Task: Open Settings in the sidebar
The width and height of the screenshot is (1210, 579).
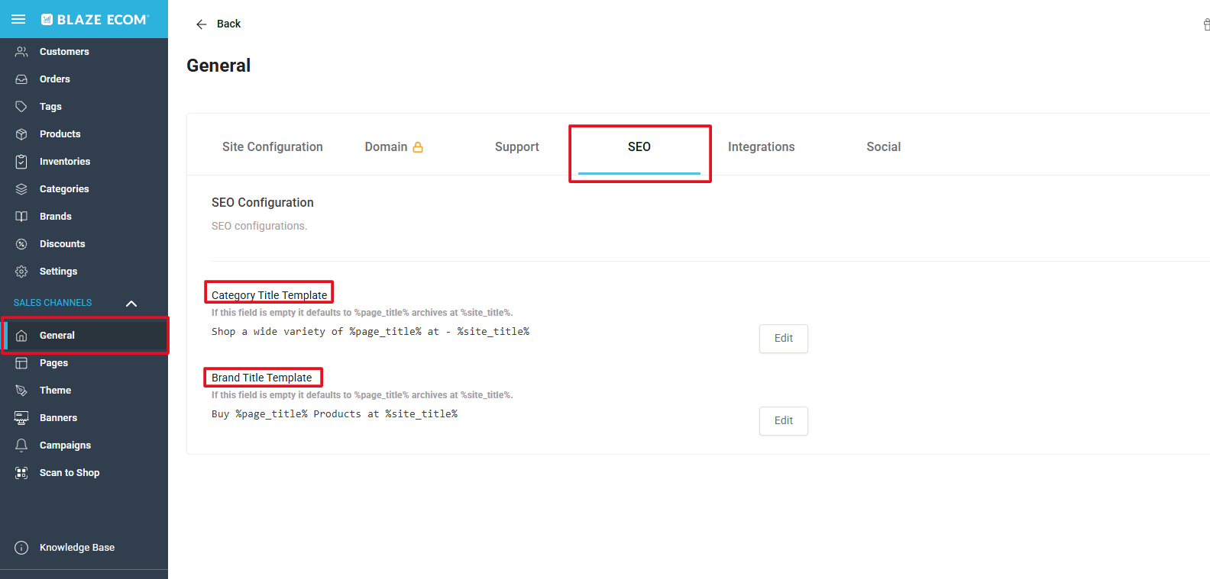Action: coord(84,272)
